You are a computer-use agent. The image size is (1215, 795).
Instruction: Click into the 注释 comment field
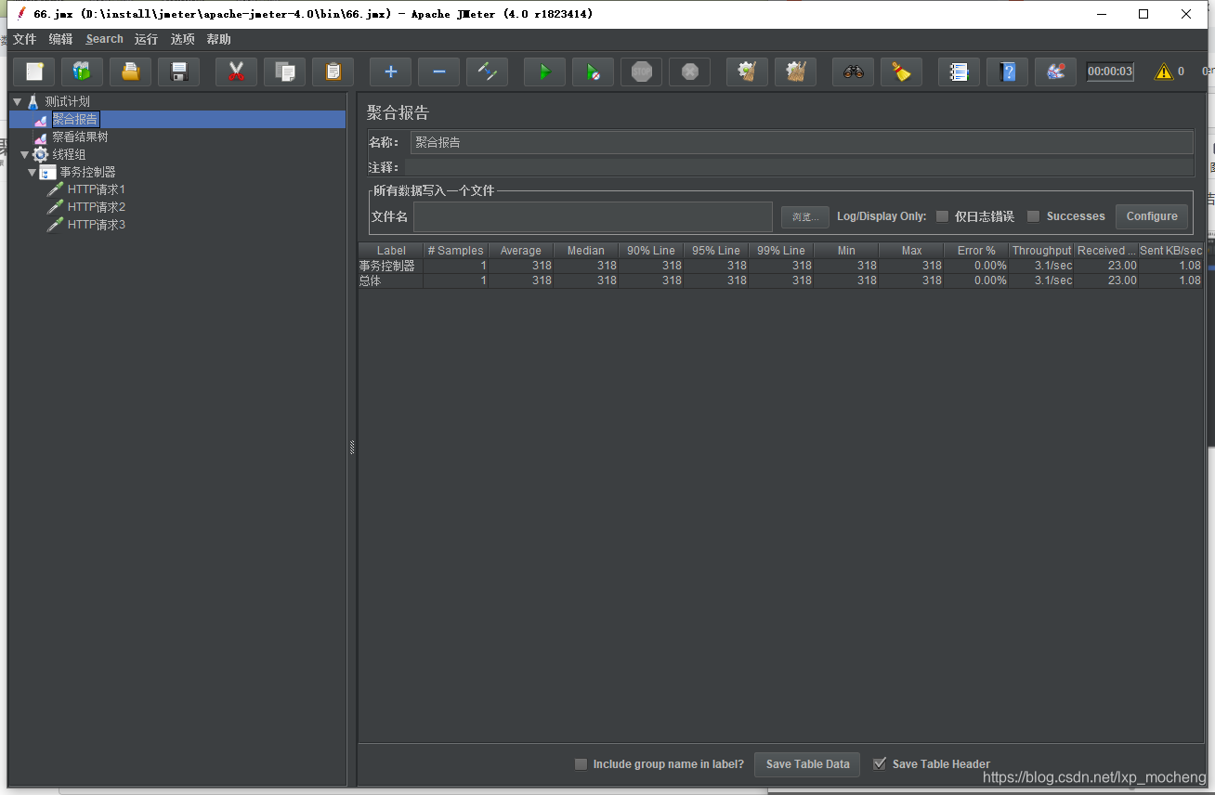coord(799,167)
